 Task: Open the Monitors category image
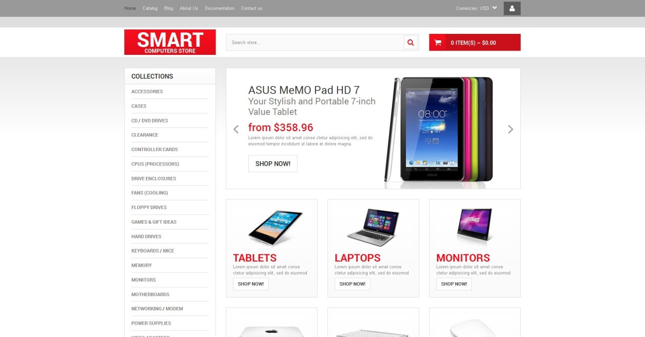coord(475,227)
